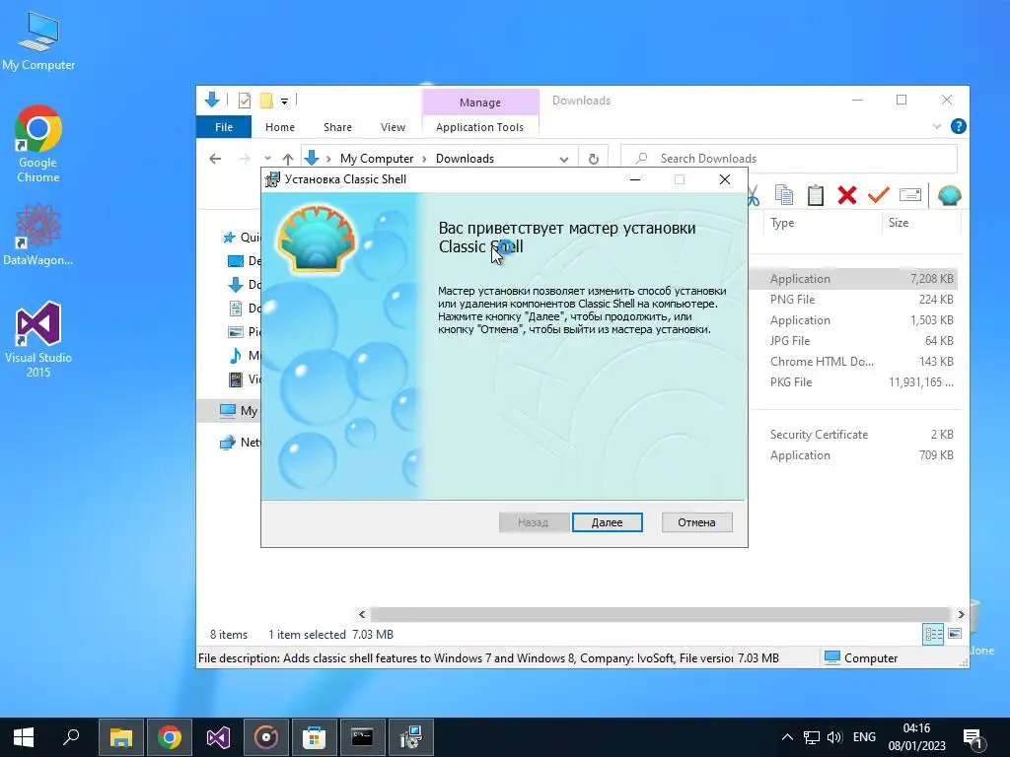Screen dimensions: 1010x757
Task: Click the Отмена button in the installer
Action: click(696, 522)
